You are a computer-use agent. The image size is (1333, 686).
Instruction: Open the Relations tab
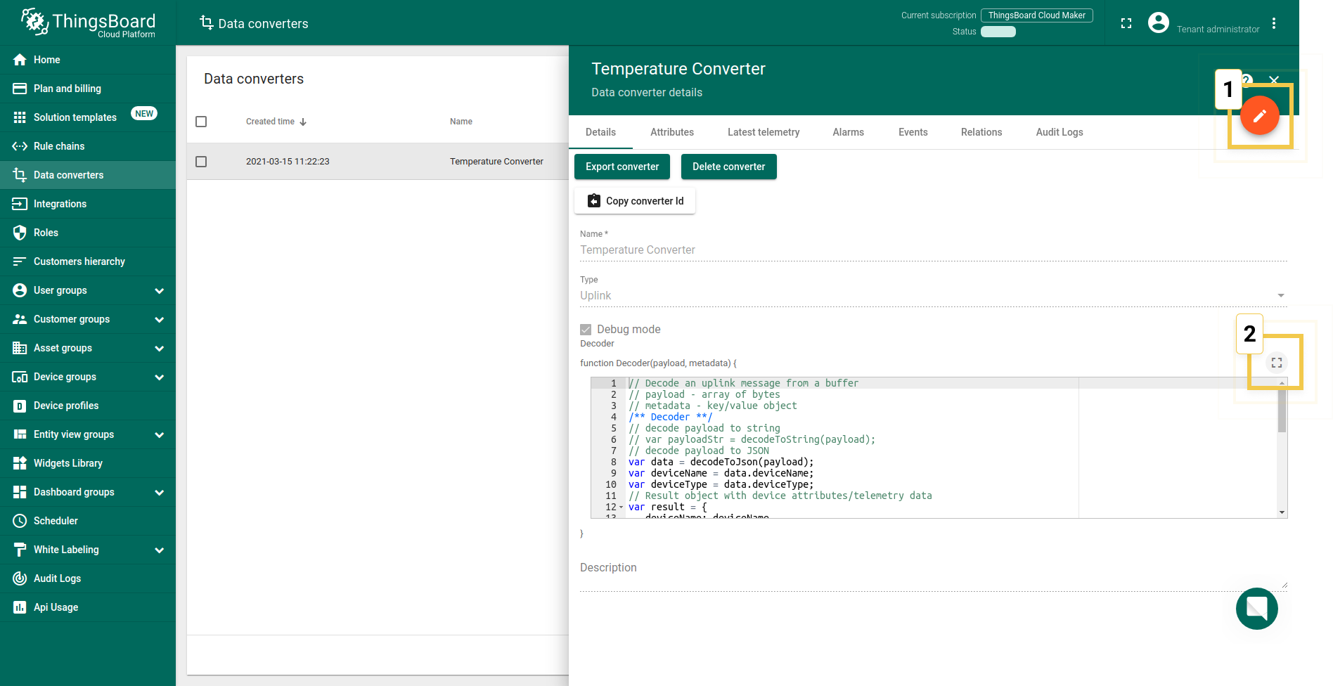(981, 132)
